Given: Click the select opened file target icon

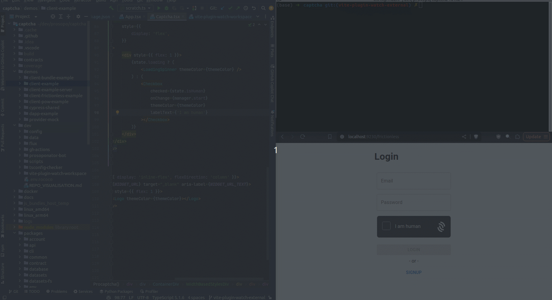Looking at the screenshot, I should tap(53, 16).
